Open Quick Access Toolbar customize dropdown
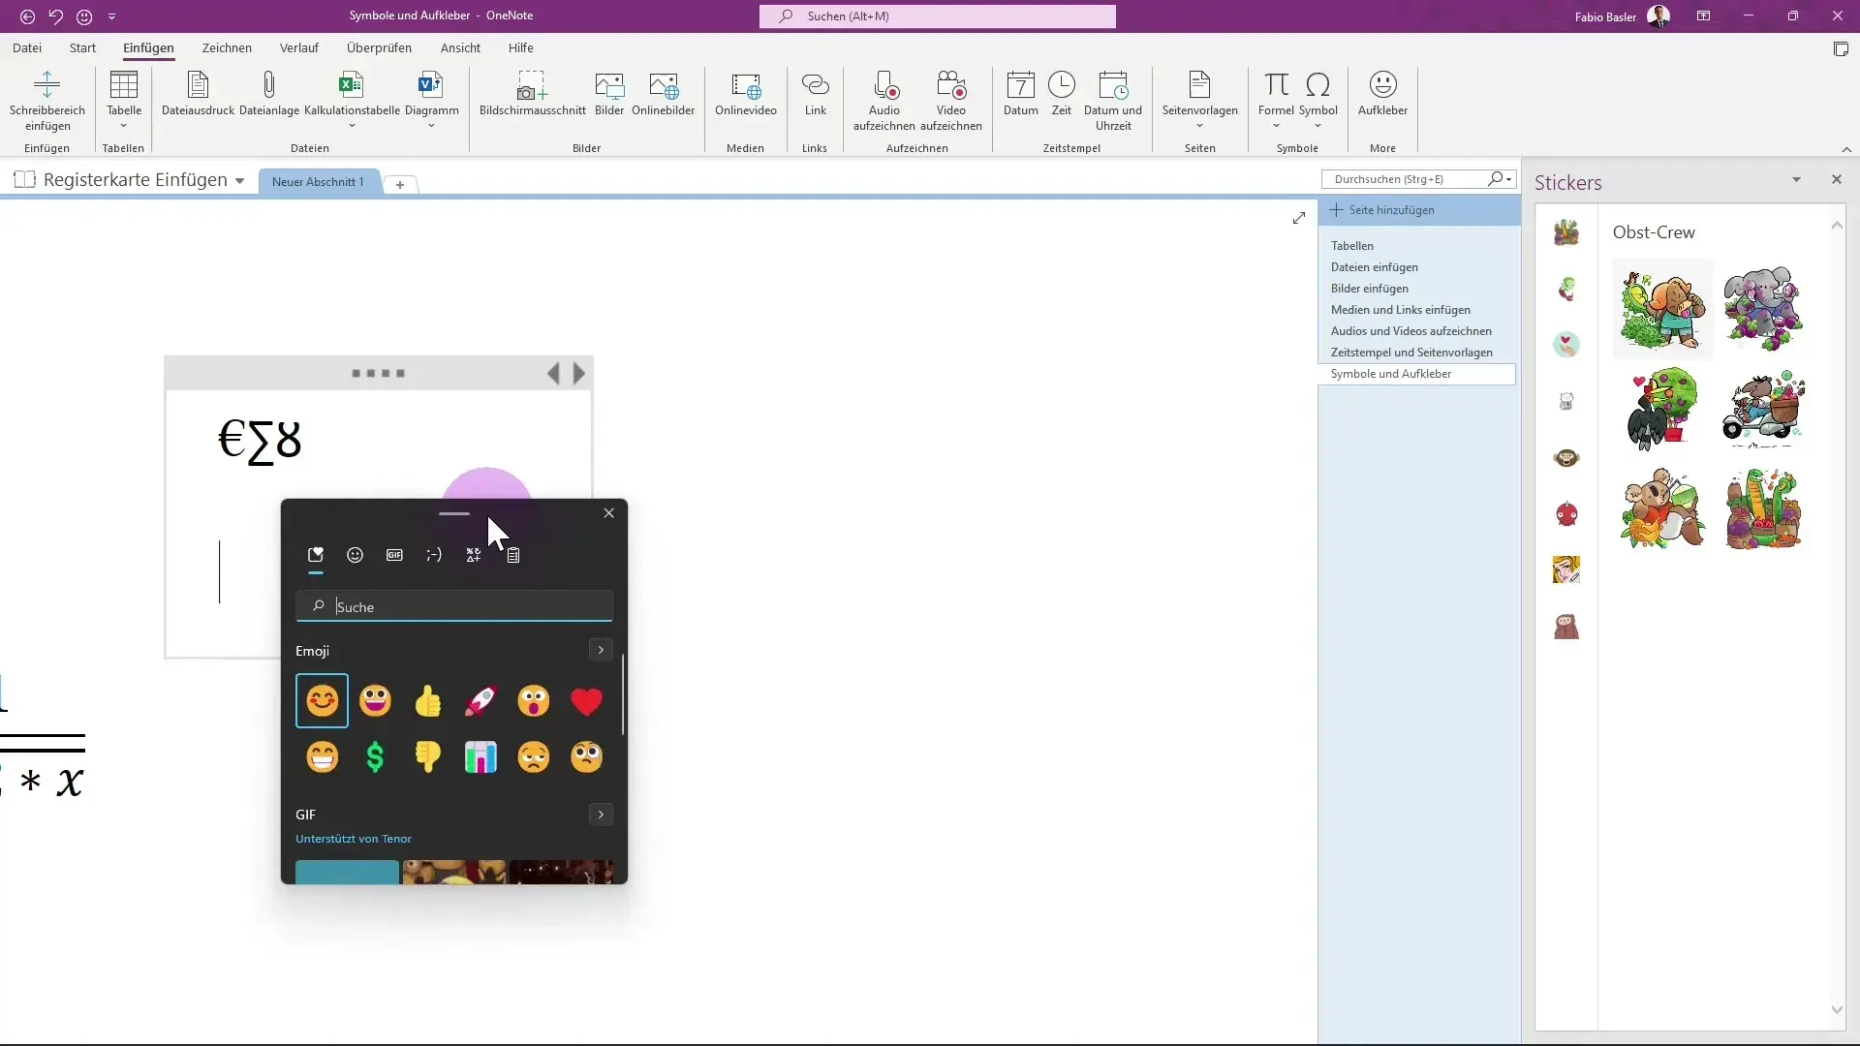 pyautogui.click(x=112, y=16)
